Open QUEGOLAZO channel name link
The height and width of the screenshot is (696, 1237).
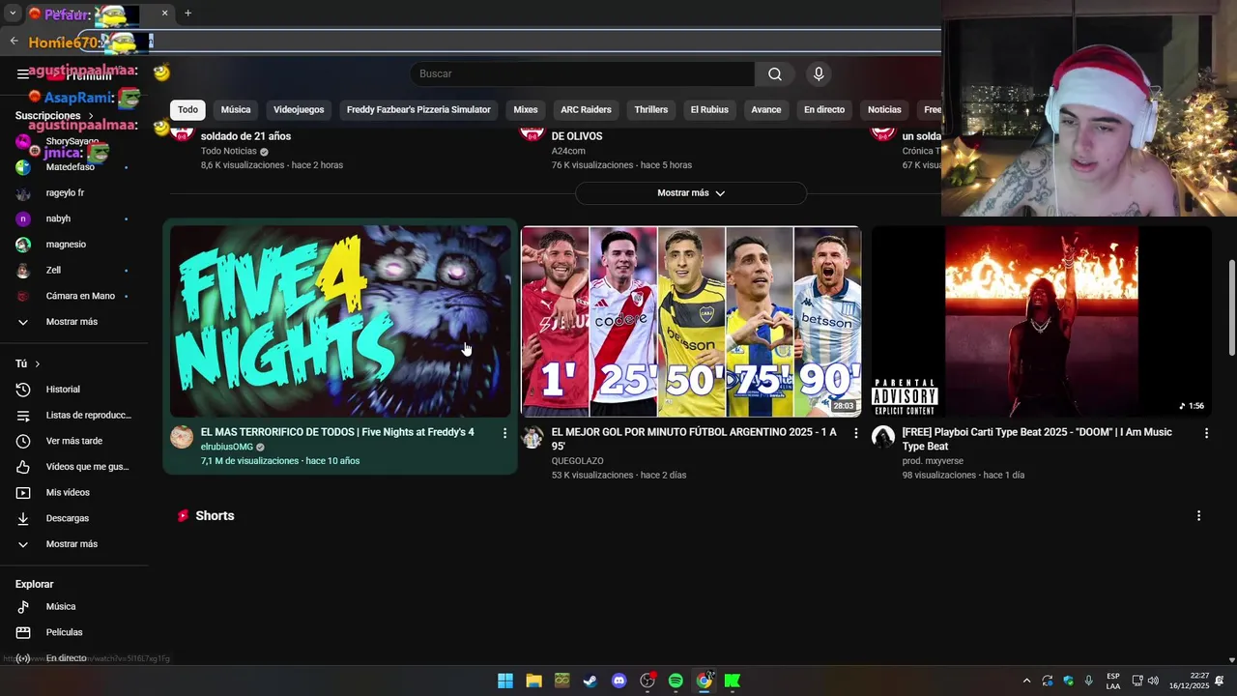[578, 461]
